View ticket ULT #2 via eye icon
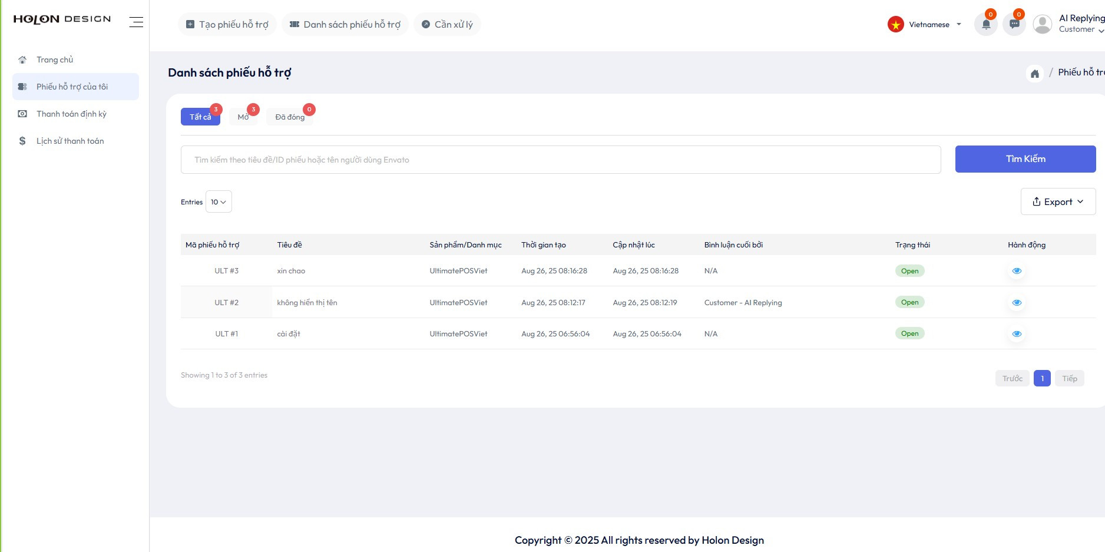 click(x=1016, y=303)
